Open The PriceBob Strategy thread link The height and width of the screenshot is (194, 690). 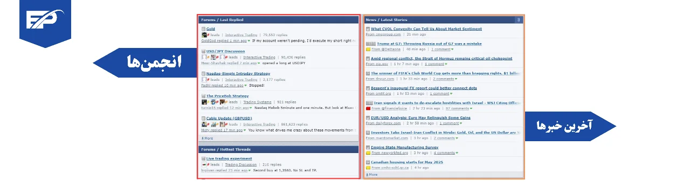(x=227, y=96)
